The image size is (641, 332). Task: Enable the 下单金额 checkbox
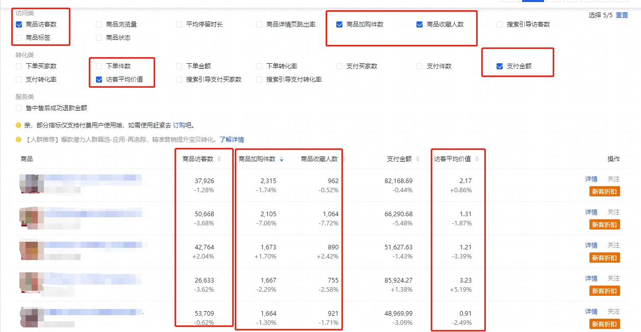[179, 66]
